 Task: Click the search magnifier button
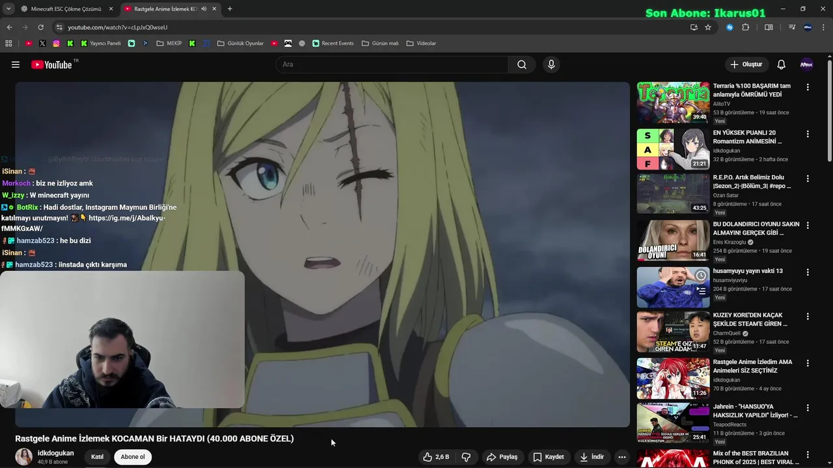[x=522, y=64]
